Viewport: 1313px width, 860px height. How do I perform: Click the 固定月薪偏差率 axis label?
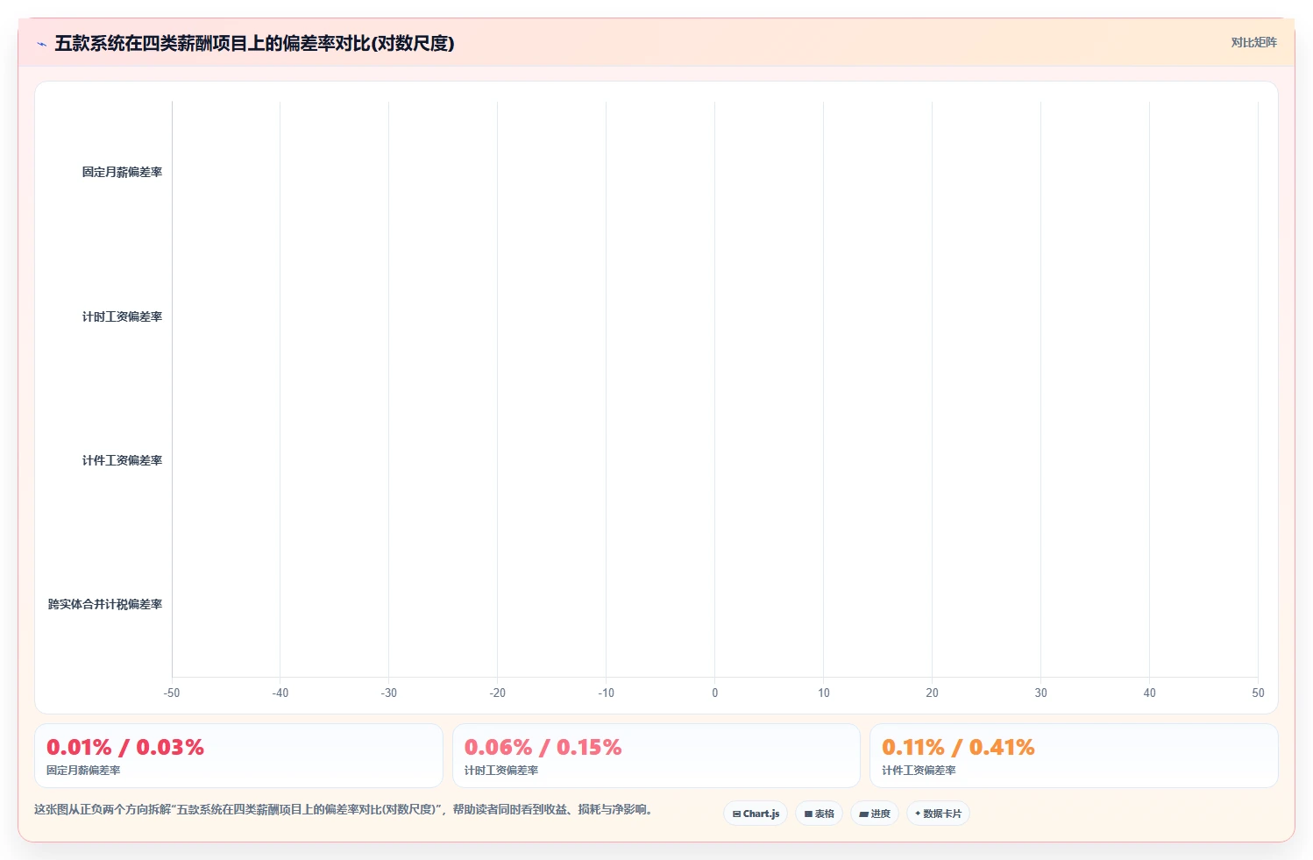pyautogui.click(x=122, y=173)
